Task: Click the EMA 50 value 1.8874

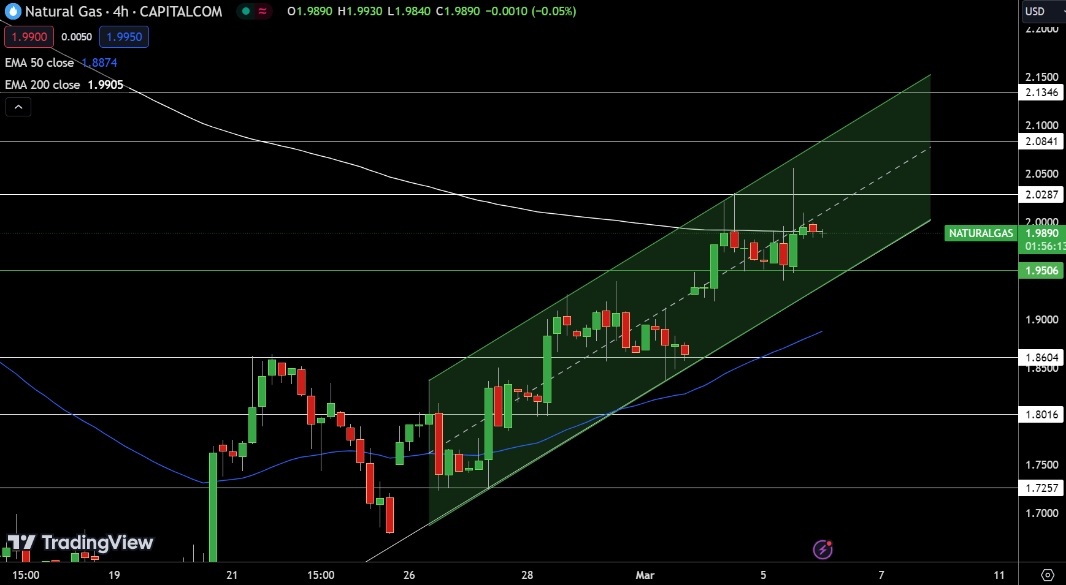Action: [x=99, y=62]
